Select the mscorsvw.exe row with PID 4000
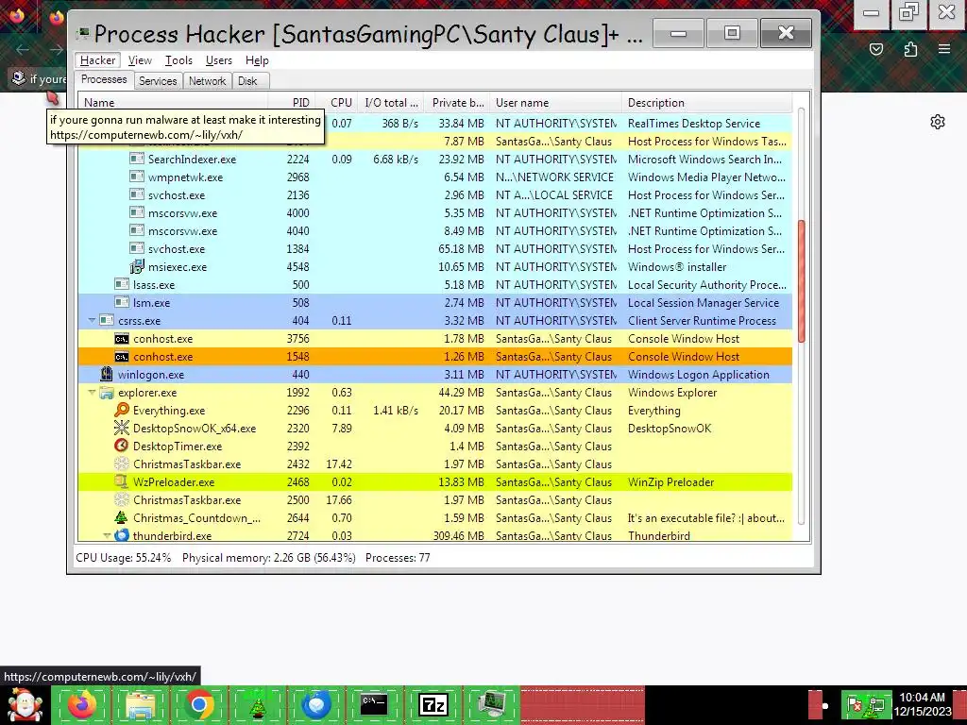 (434, 212)
